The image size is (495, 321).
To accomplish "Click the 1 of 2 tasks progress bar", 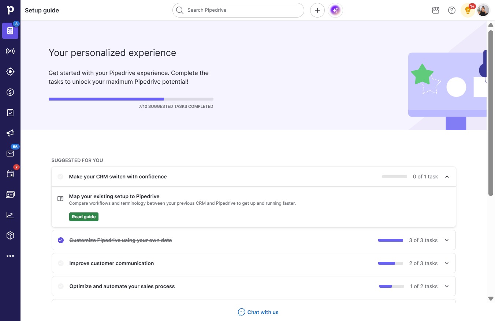I will pyautogui.click(x=392, y=286).
